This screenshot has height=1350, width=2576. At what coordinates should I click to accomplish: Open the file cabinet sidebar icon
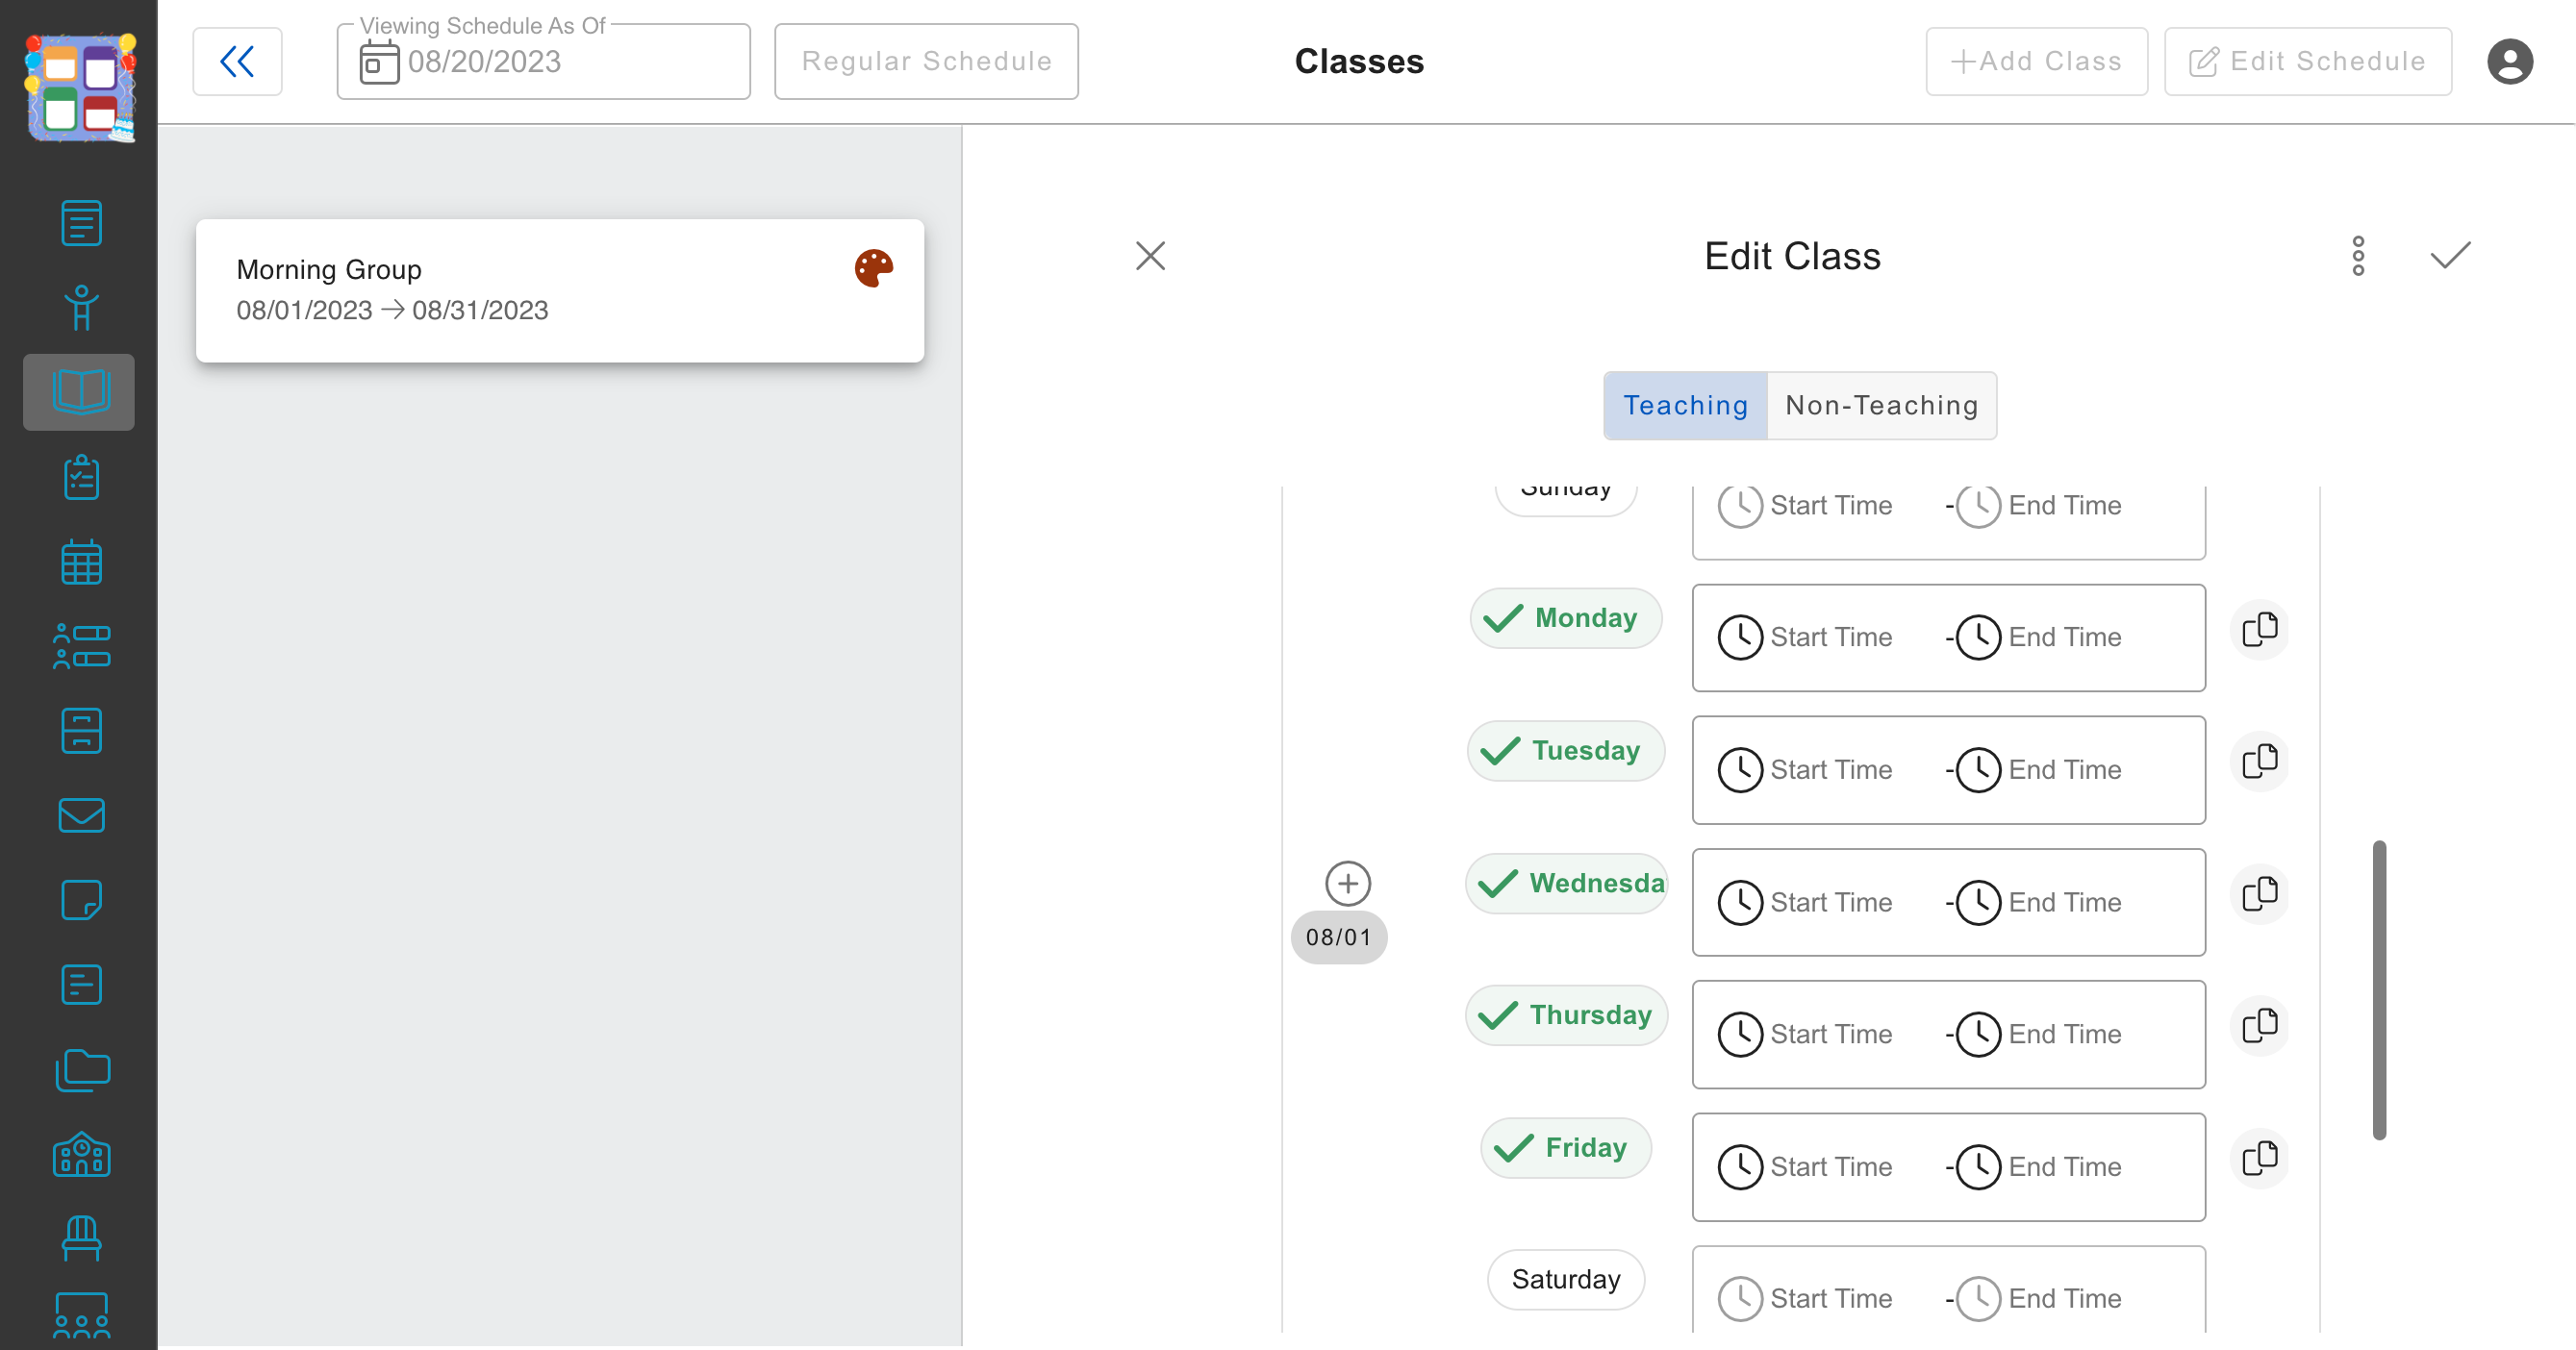[81, 732]
